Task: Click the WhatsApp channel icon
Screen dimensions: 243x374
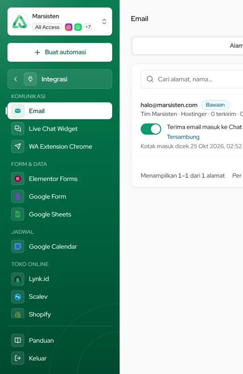Action: click(78, 27)
